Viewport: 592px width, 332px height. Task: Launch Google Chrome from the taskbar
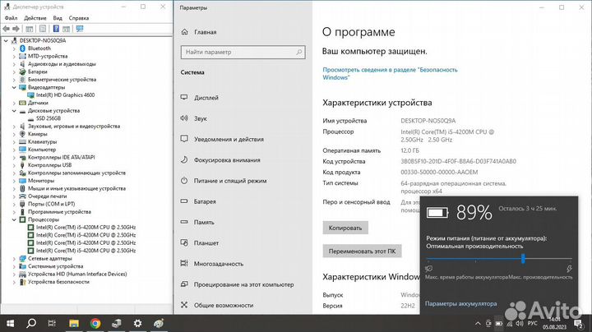(95, 323)
